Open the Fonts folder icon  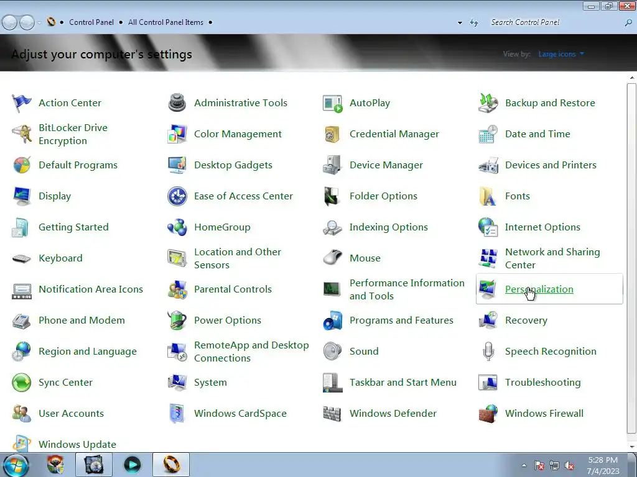tap(488, 196)
